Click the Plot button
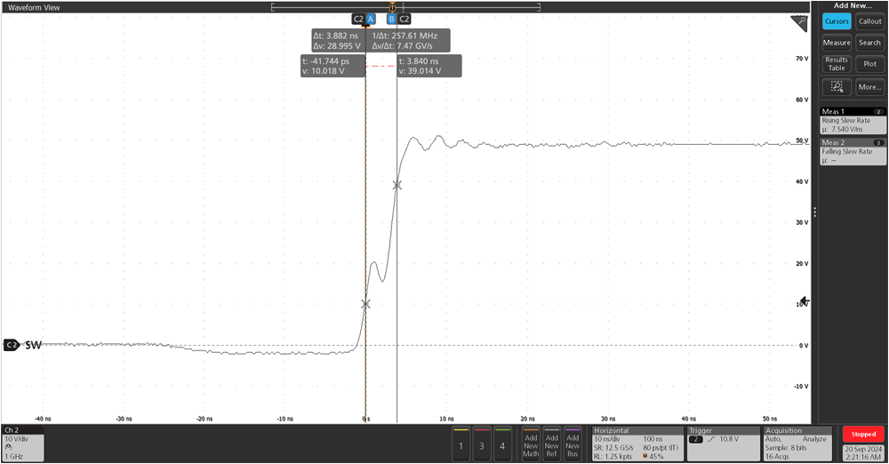 (869, 63)
